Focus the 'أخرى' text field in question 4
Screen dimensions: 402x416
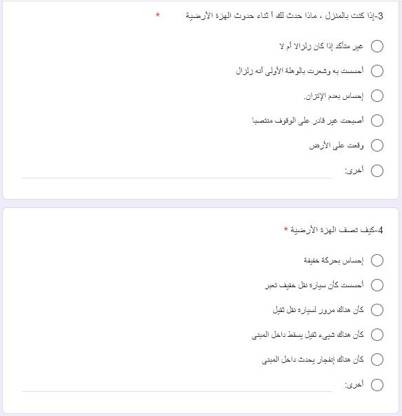click(x=177, y=385)
